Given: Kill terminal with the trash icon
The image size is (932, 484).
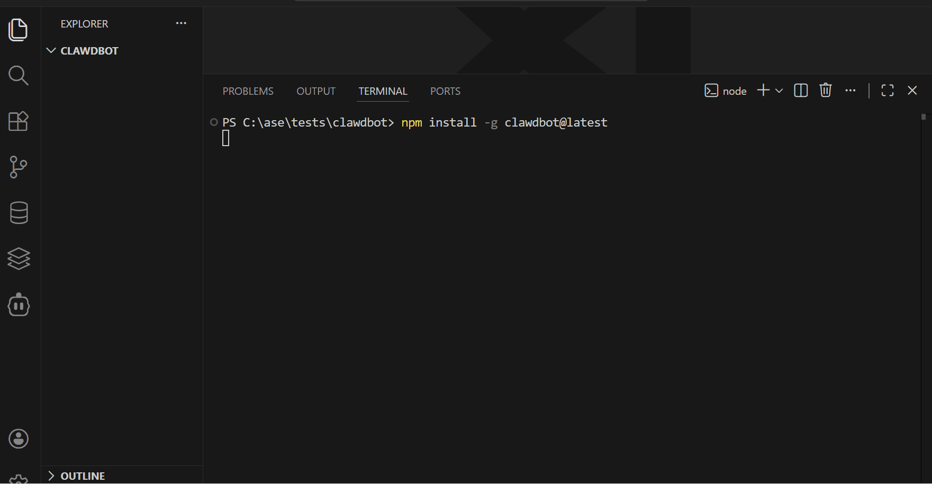Looking at the screenshot, I should tap(825, 91).
